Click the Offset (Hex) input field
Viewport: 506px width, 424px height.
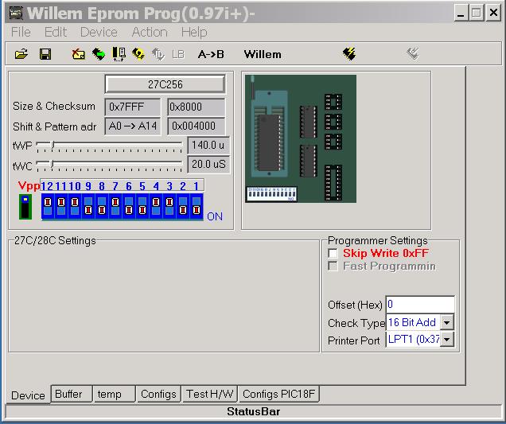(420, 305)
